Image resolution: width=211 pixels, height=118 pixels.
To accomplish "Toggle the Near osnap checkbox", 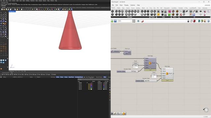I will [x=6, y=74].
